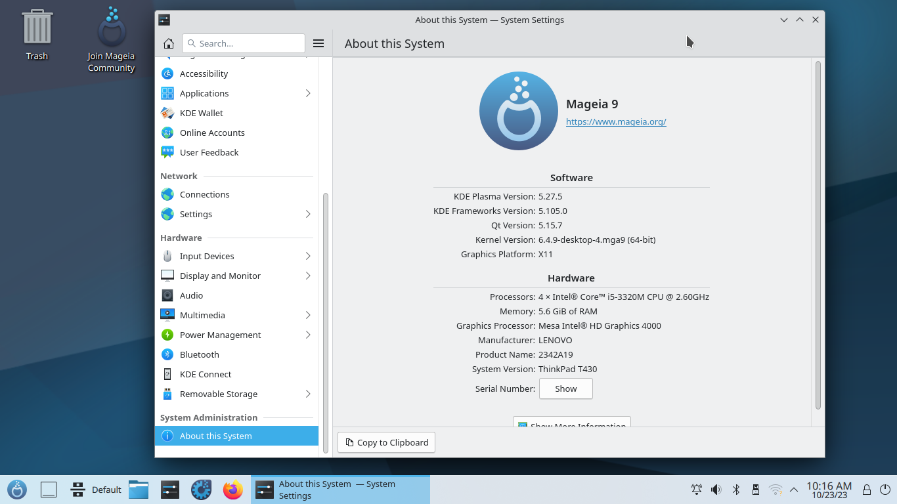Image resolution: width=897 pixels, height=504 pixels.
Task: Expand the Multimedia submenu arrow
Action: pos(308,315)
